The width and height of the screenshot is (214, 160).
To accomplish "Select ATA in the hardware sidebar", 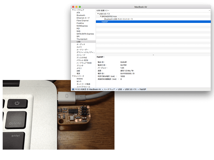I will [78, 13].
